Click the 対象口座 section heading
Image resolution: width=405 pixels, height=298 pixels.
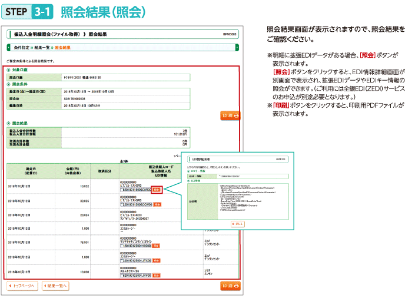coord(19,69)
